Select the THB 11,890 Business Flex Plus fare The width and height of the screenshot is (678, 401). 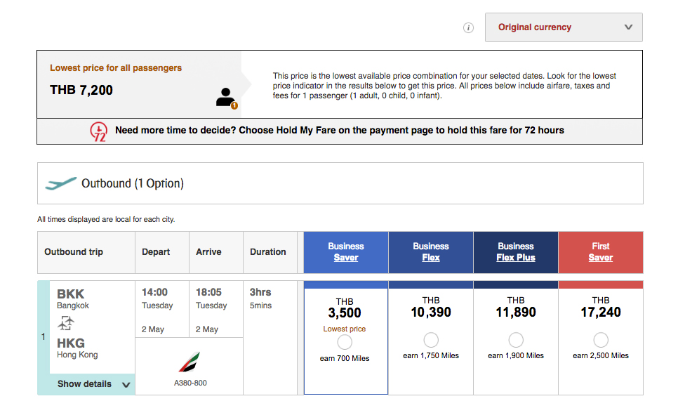tap(516, 340)
